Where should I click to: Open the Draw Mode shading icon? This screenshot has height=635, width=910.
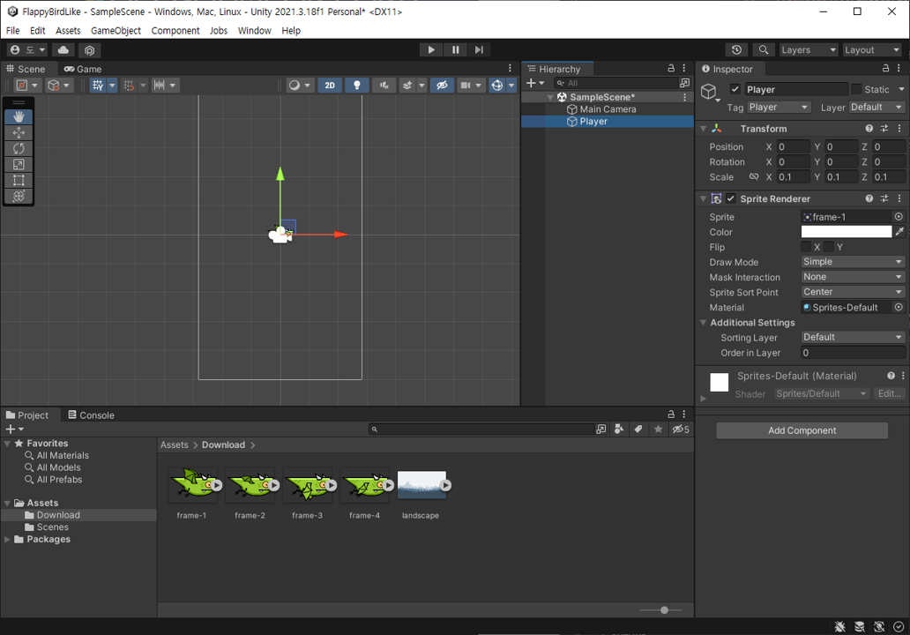[x=295, y=86]
